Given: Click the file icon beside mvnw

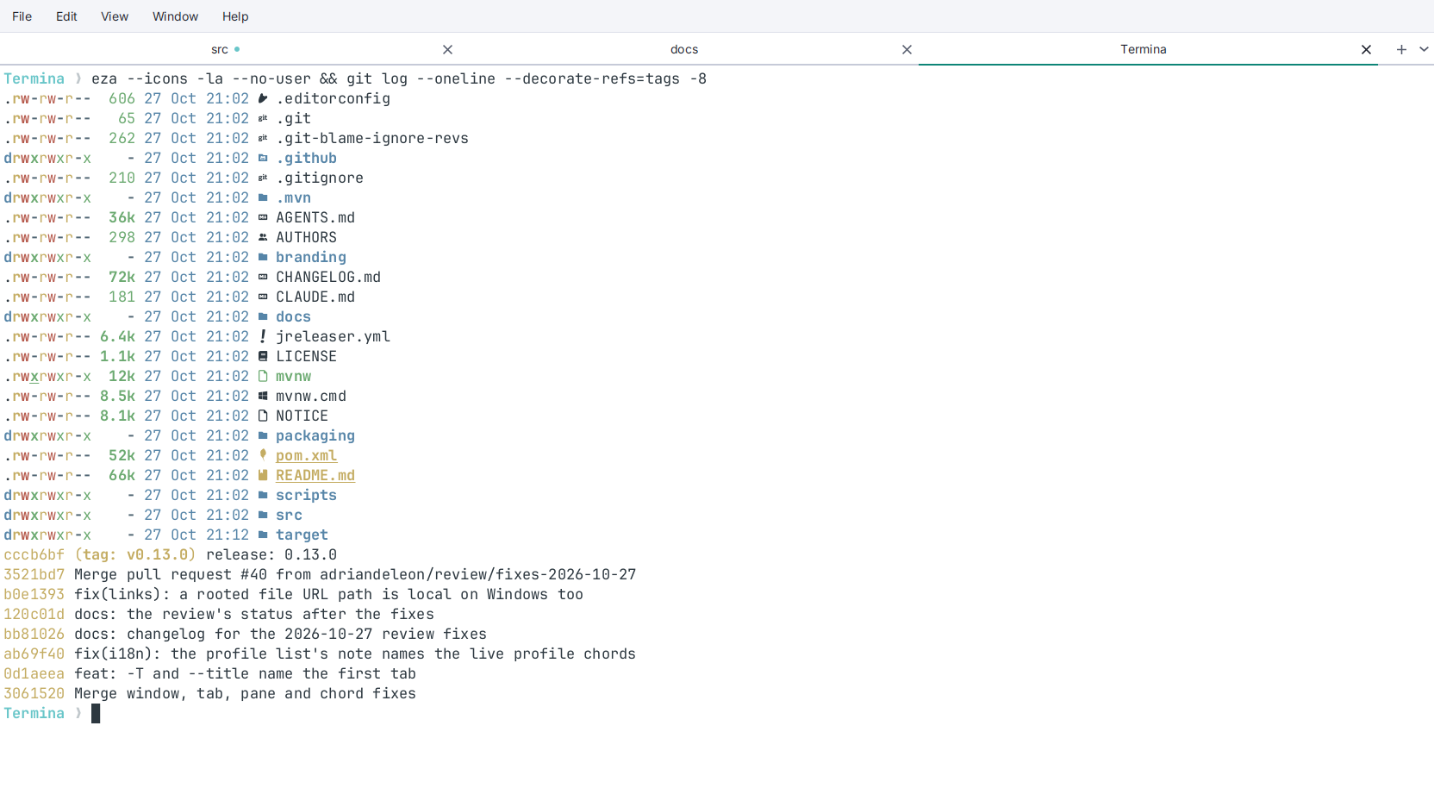Looking at the screenshot, I should pos(263,376).
